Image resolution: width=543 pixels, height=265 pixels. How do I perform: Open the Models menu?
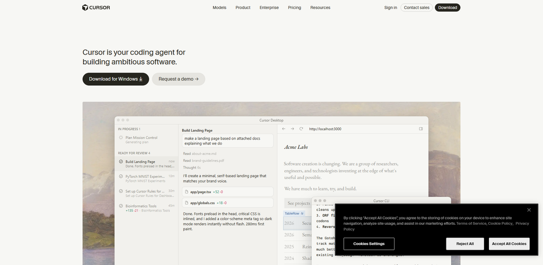(x=219, y=7)
